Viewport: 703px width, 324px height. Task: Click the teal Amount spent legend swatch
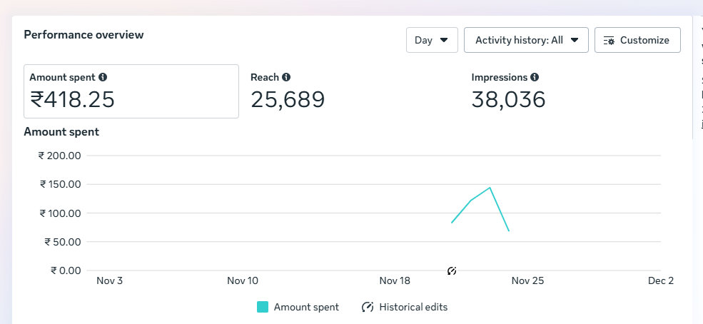[263, 307]
